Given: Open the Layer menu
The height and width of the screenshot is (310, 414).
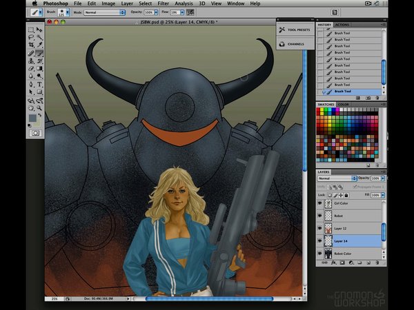Looking at the screenshot, I should point(127,3).
